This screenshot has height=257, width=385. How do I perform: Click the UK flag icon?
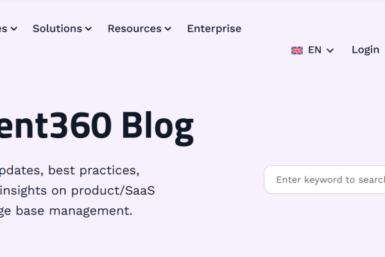[297, 50]
